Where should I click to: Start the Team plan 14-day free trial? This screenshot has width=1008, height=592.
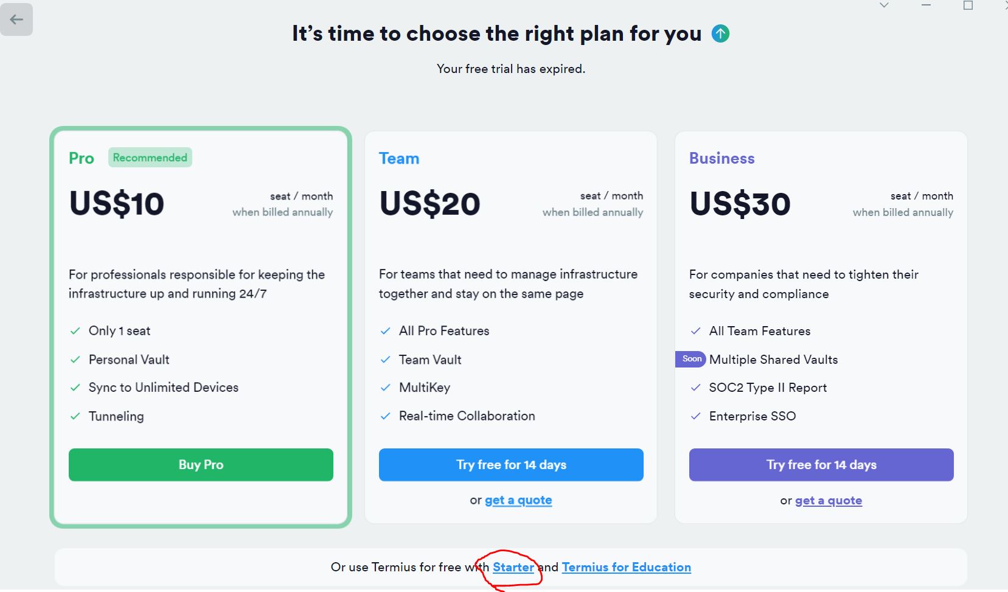pyautogui.click(x=511, y=465)
